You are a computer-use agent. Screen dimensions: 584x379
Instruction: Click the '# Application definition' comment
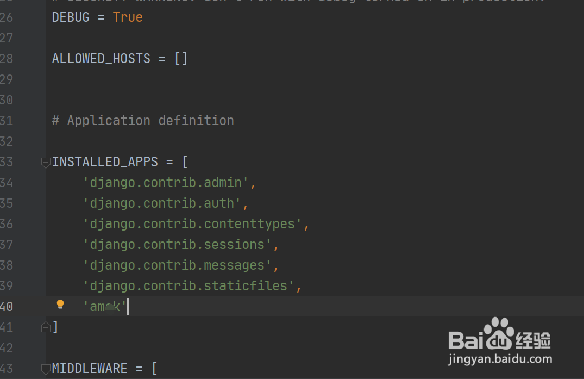pyautogui.click(x=143, y=121)
